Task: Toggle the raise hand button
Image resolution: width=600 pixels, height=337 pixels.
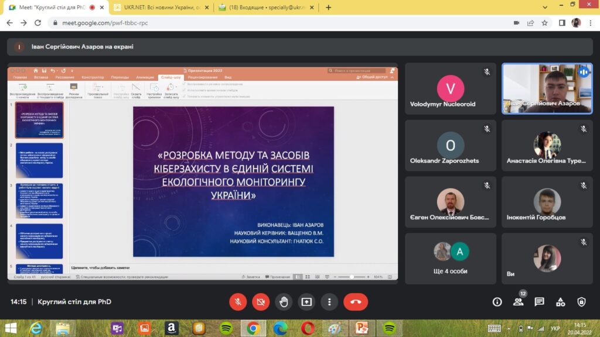Action: coord(284,302)
